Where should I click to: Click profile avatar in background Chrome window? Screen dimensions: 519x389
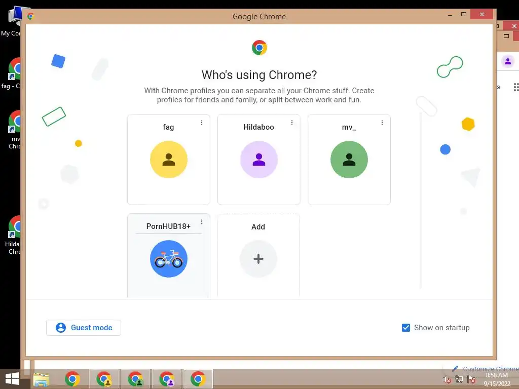point(508,61)
